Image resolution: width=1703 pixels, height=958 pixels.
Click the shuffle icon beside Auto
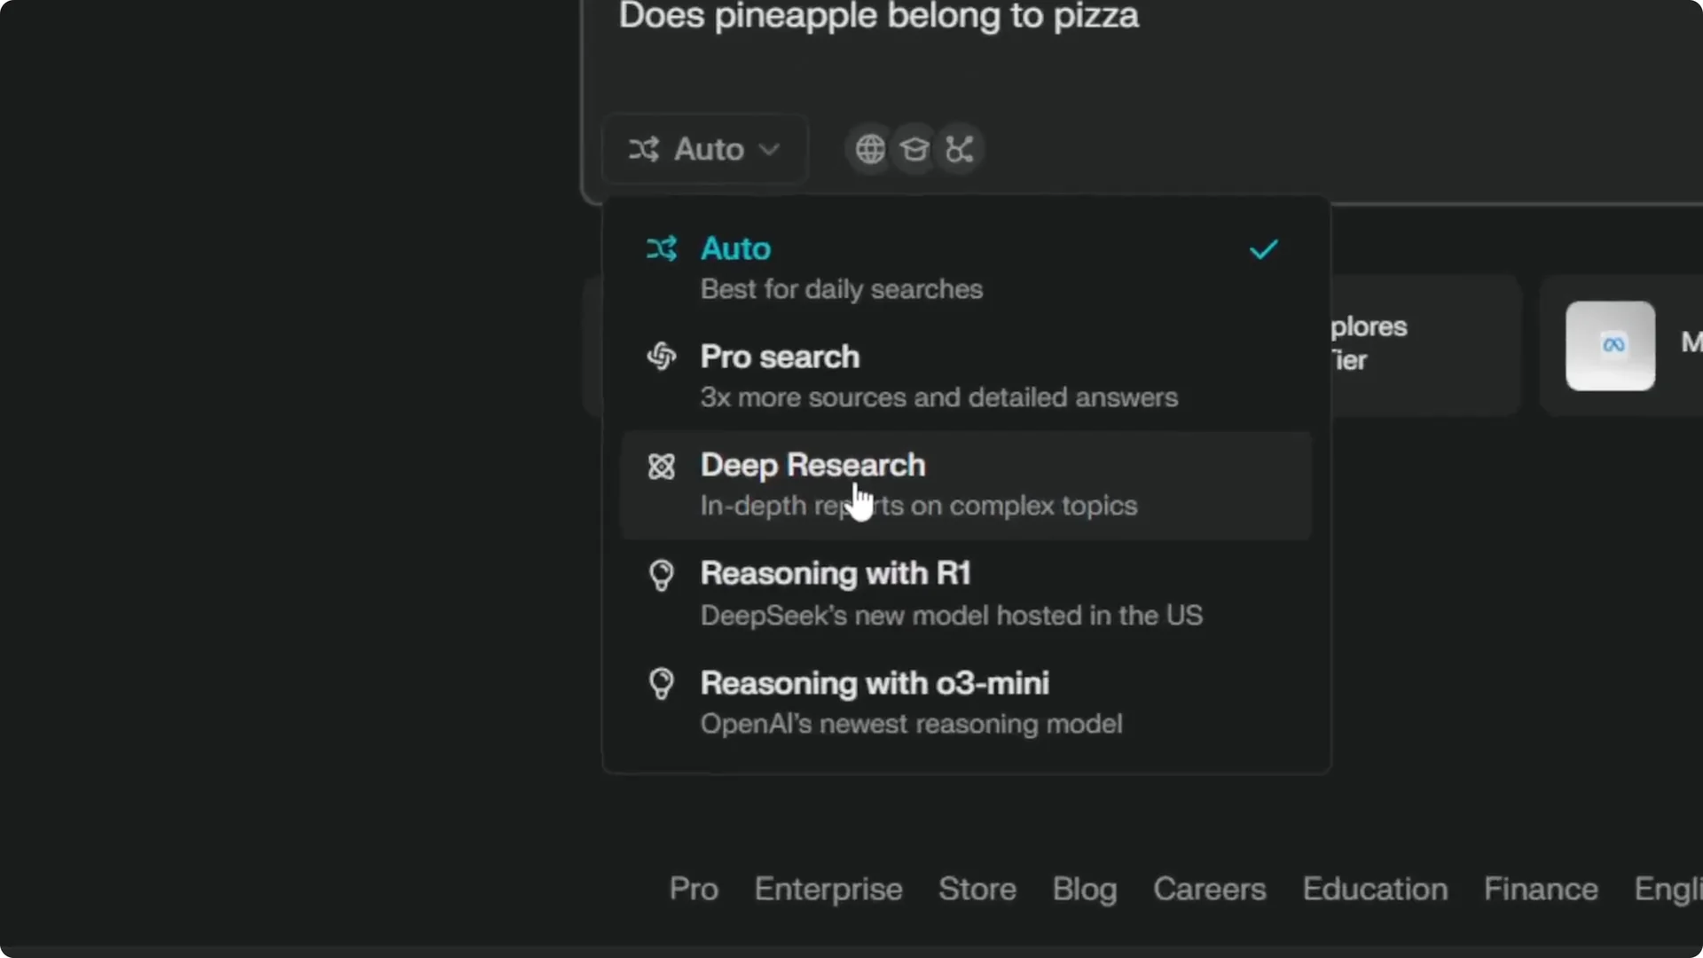(x=645, y=149)
